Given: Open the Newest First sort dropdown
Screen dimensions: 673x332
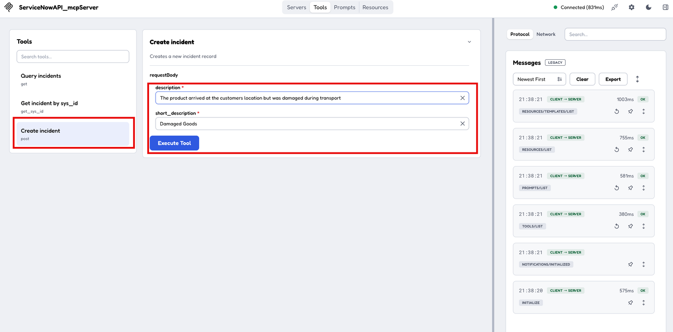Looking at the screenshot, I should [x=539, y=79].
